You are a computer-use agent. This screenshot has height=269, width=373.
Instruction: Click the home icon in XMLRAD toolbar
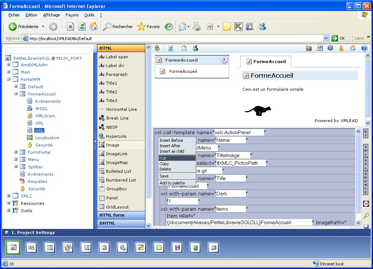pyautogui.click(x=353, y=48)
